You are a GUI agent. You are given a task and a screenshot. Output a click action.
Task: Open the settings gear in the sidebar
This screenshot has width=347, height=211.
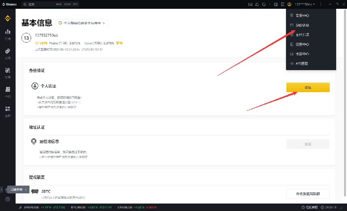(8, 199)
